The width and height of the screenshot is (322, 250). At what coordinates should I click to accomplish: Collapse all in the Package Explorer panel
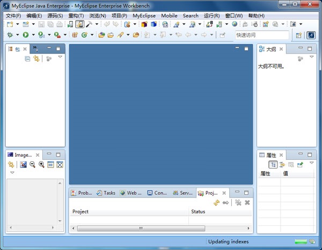(x=28, y=58)
